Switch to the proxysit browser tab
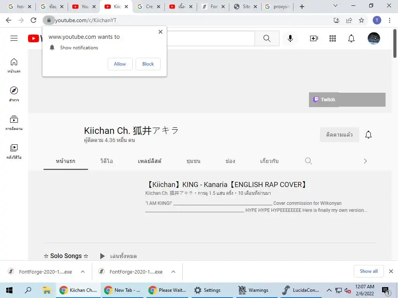Image resolution: width=398 pixels, height=298 pixels. coord(277,7)
